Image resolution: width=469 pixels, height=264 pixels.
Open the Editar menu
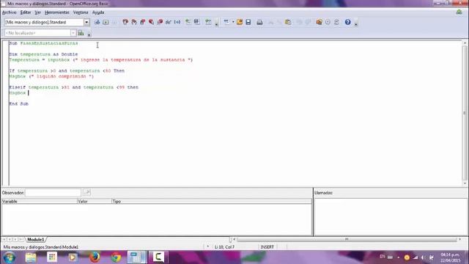tap(26, 12)
